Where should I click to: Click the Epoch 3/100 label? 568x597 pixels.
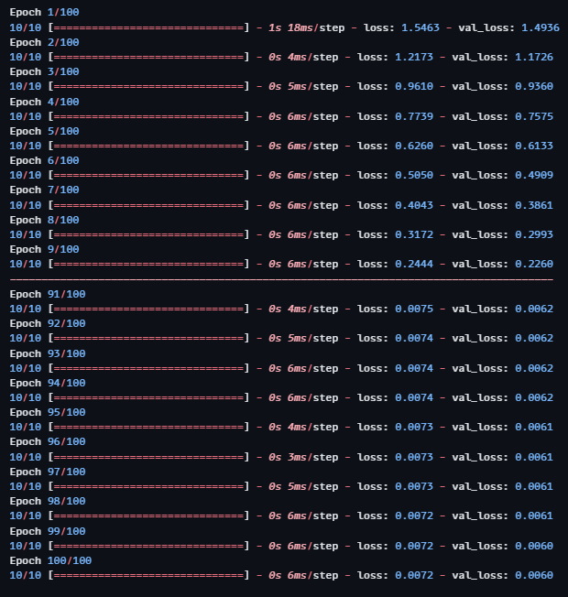click(x=44, y=71)
